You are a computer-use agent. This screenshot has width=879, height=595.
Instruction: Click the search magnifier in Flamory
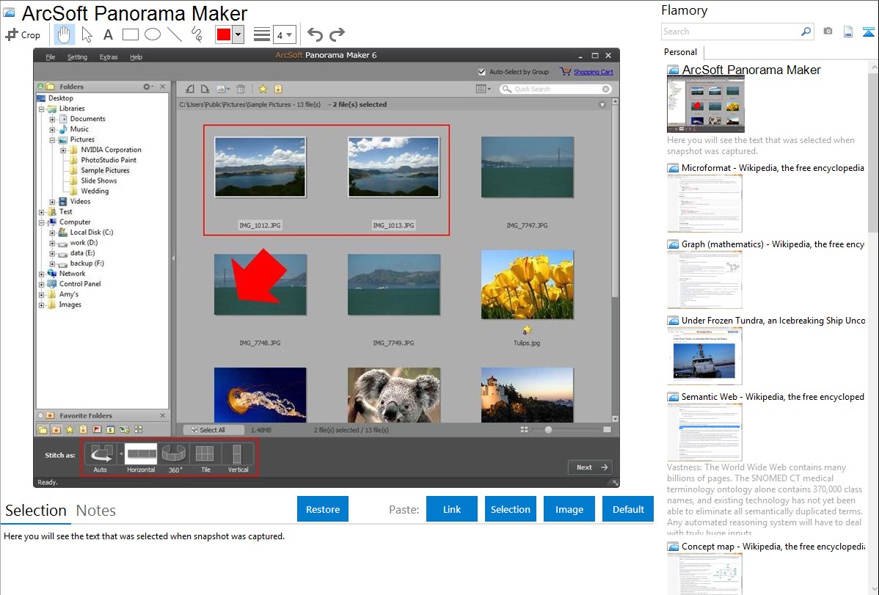806,32
